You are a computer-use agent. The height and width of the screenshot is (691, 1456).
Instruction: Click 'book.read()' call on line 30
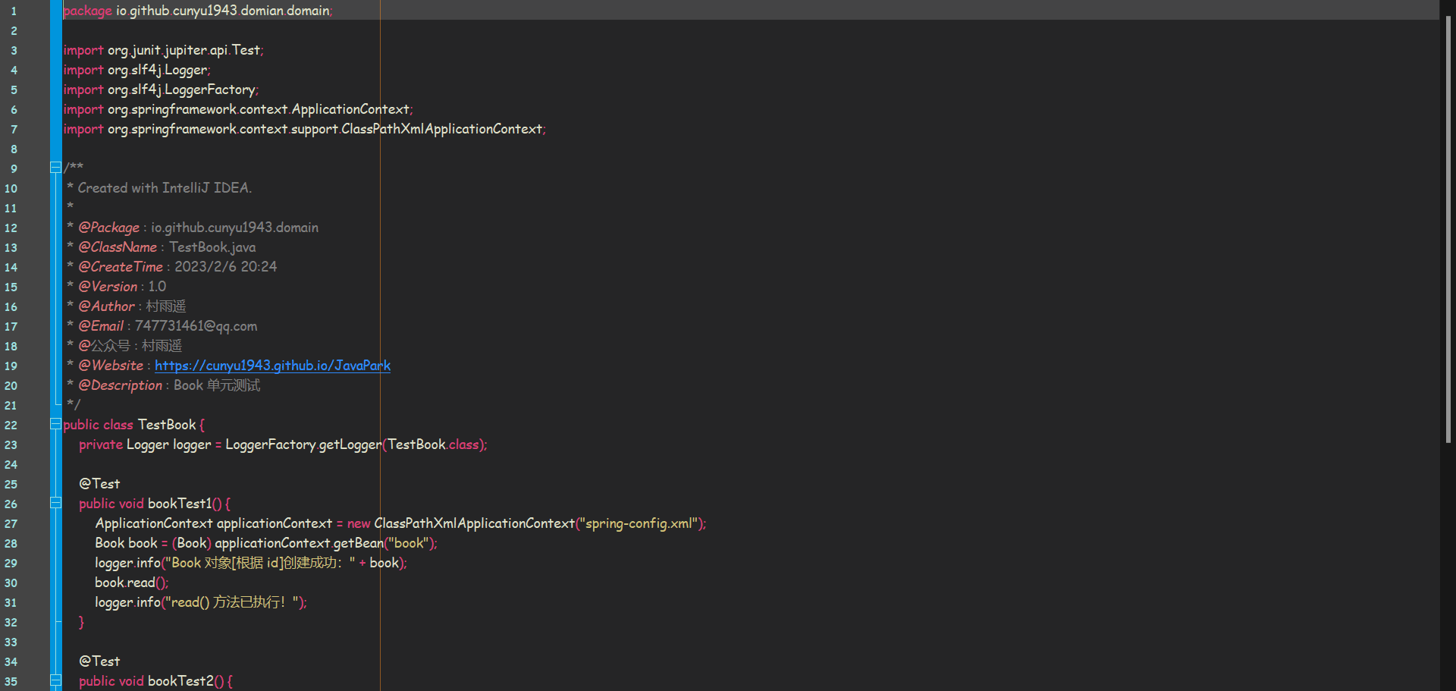[130, 583]
